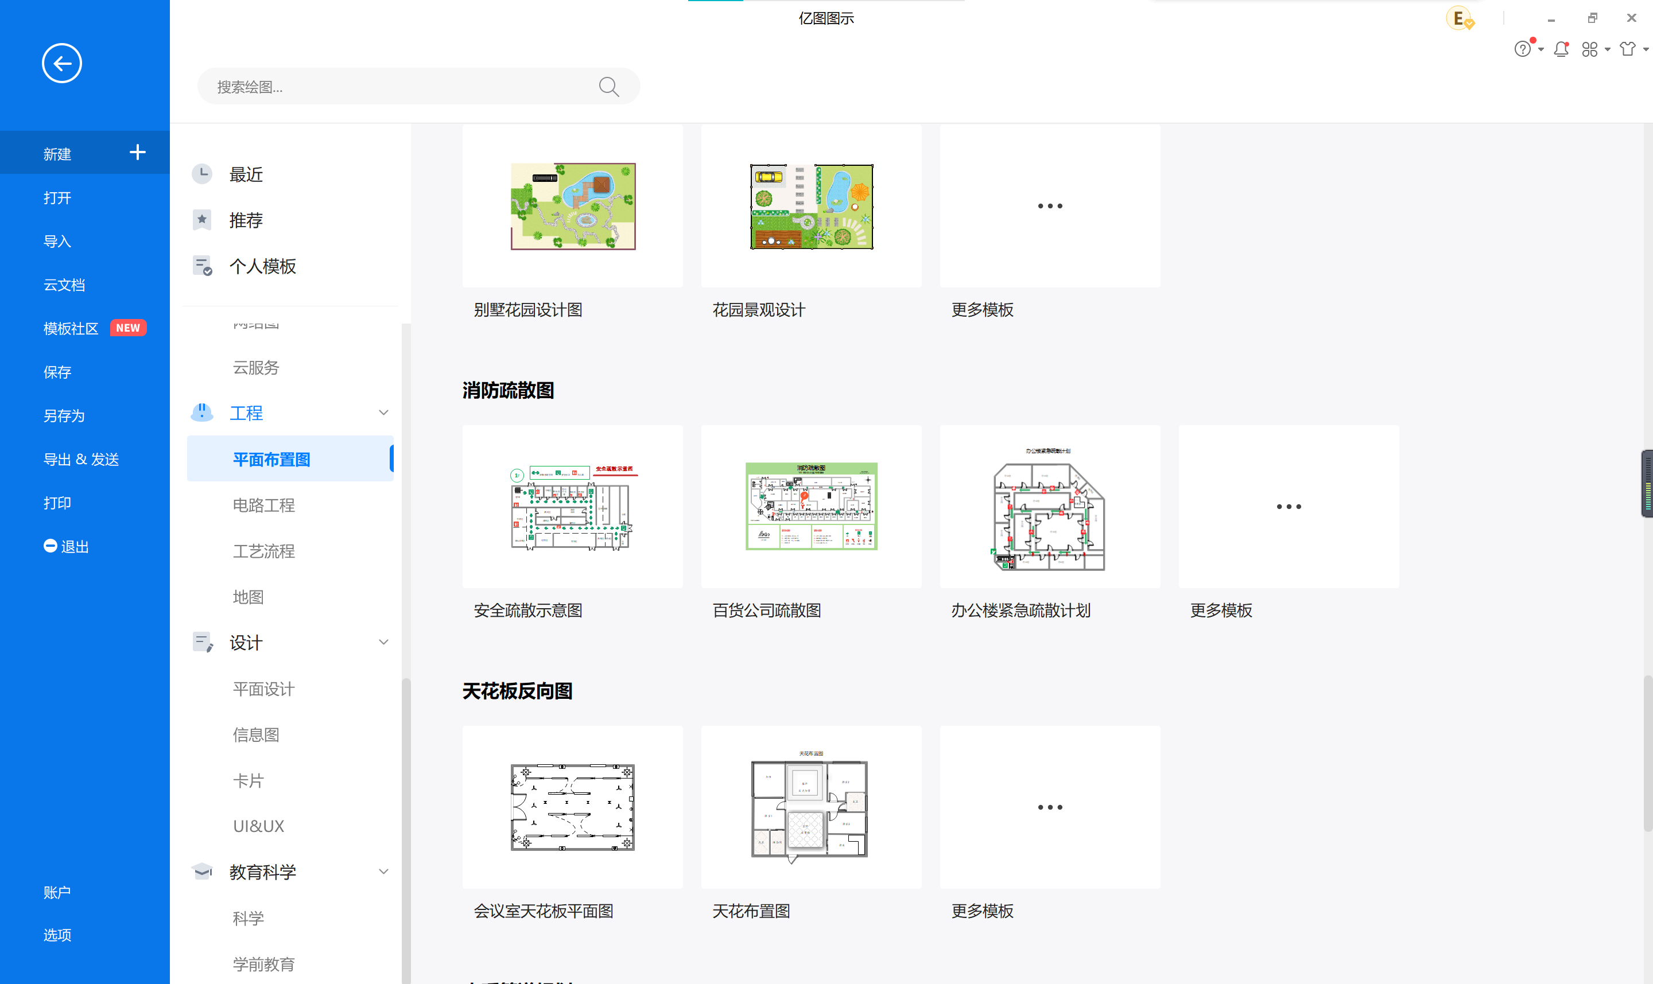The height and width of the screenshot is (984, 1653).
Task: Click the 退出 minus circle icon
Action: tap(50, 546)
